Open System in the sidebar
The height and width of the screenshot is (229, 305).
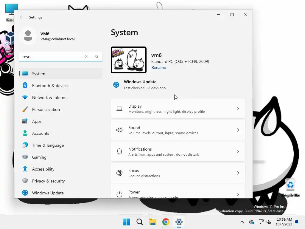click(60, 74)
